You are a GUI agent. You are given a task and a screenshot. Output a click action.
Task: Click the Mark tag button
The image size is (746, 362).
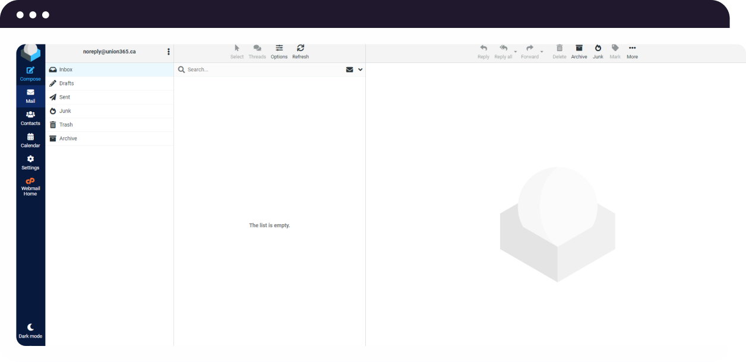point(615,52)
